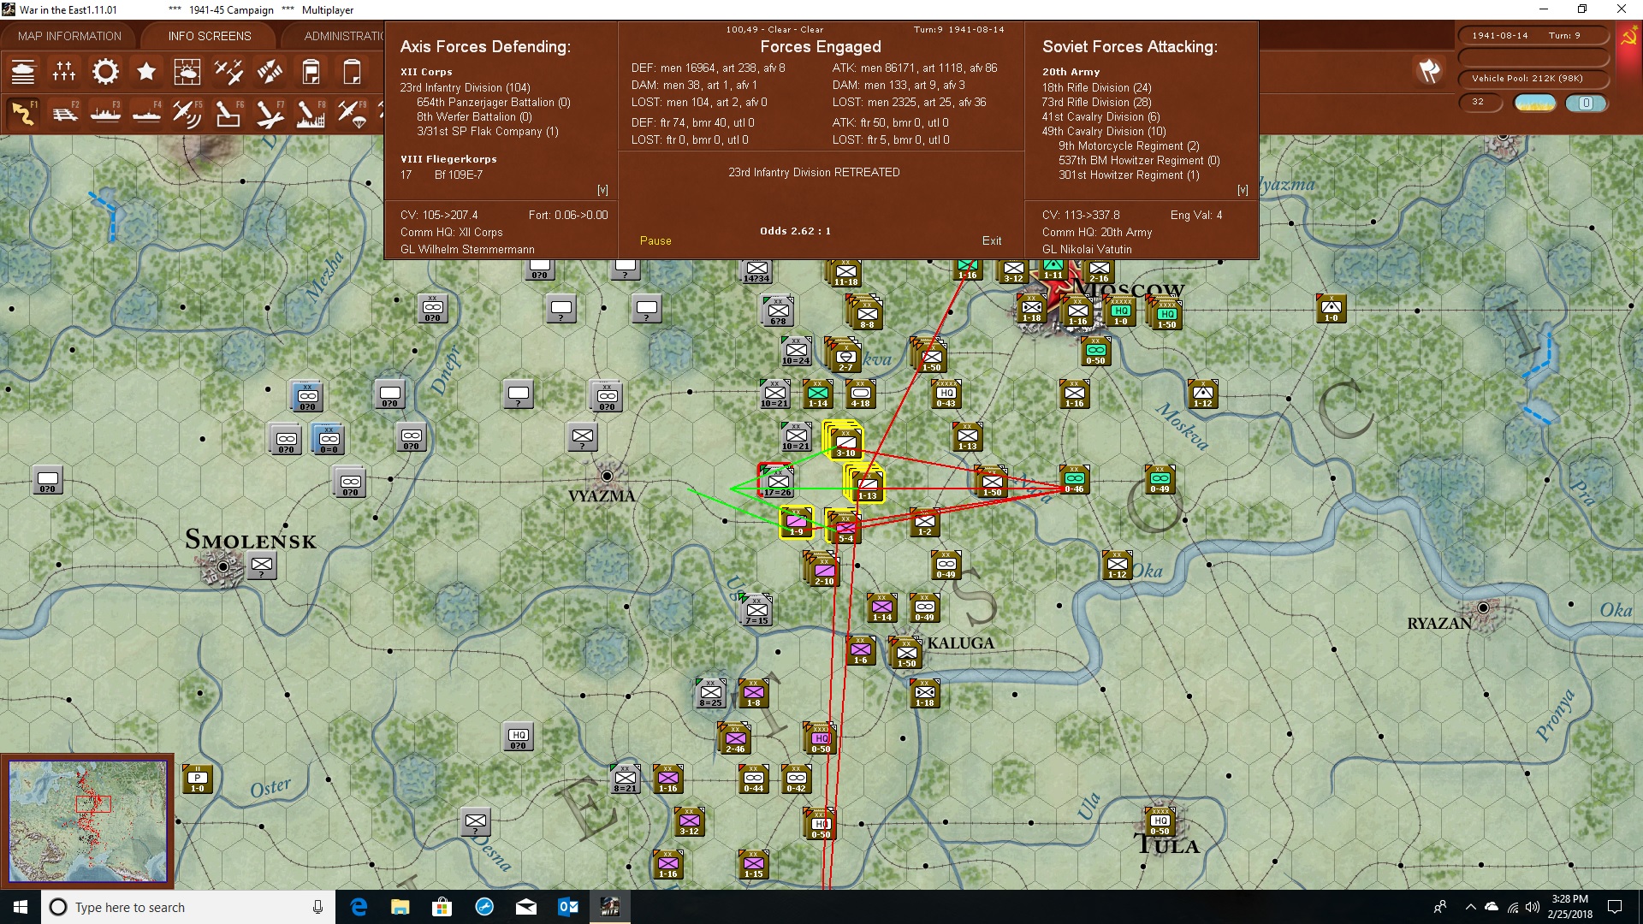This screenshot has width=1643, height=924.
Task: Select F9 air transport parachute mode
Action: tap(352, 114)
